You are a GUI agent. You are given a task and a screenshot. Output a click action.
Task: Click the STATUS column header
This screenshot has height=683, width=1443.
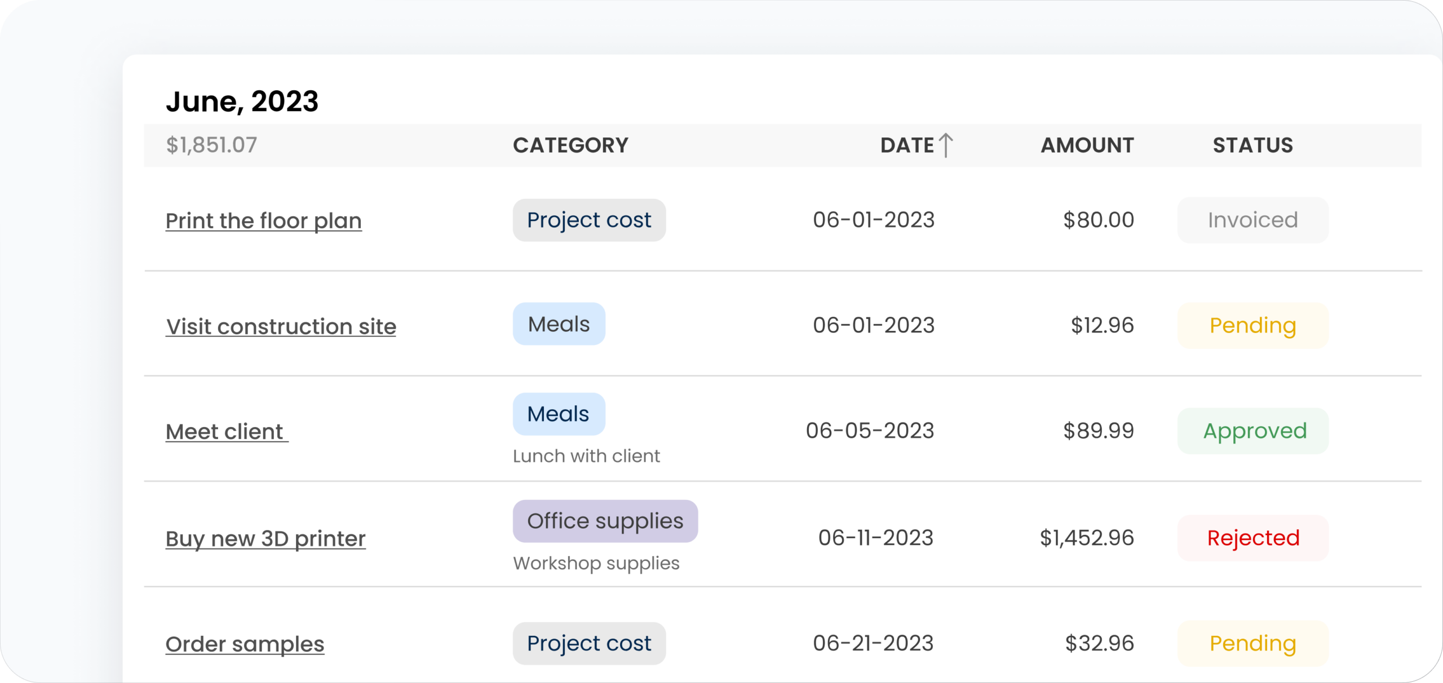tap(1253, 145)
